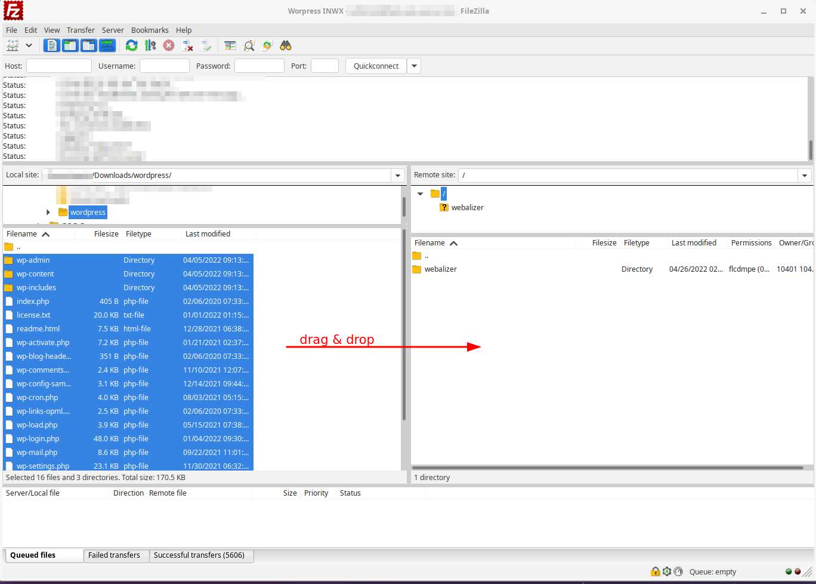Open the Quickconnect history dropdown

click(x=415, y=66)
